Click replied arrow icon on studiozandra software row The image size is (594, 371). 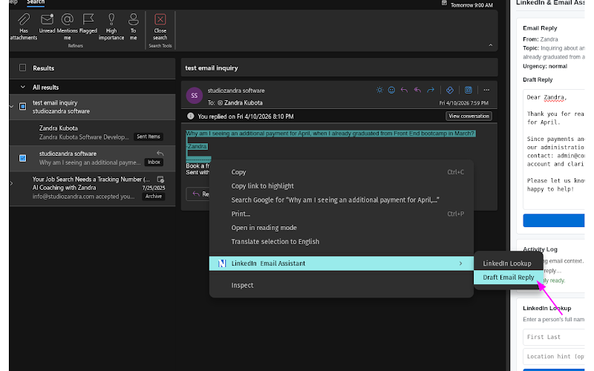coord(160,154)
